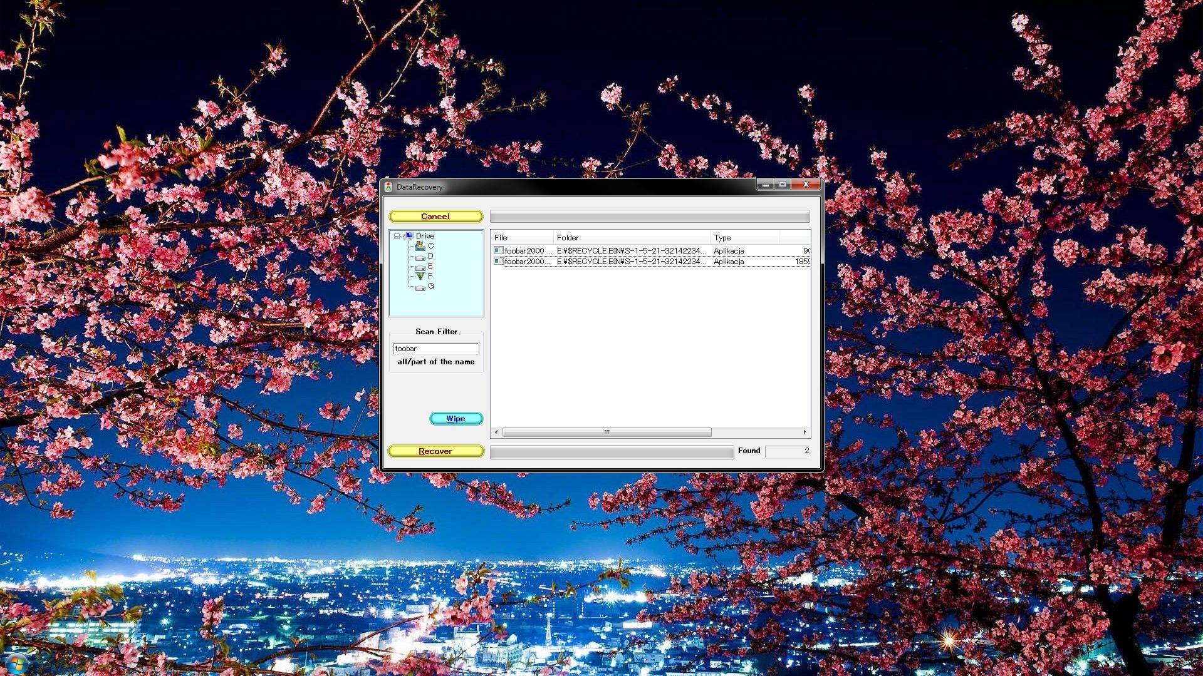The height and width of the screenshot is (676, 1203).
Task: Select the C drive icon in the tree
Action: 420,246
